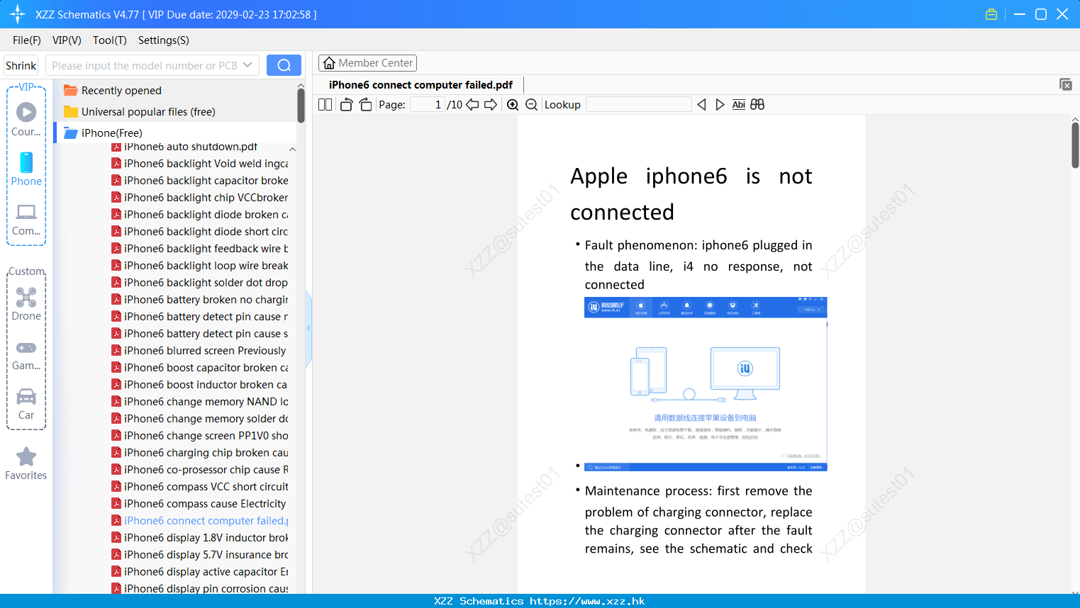Click the page number input field
Image resolution: width=1080 pixels, height=608 pixels.
point(428,105)
